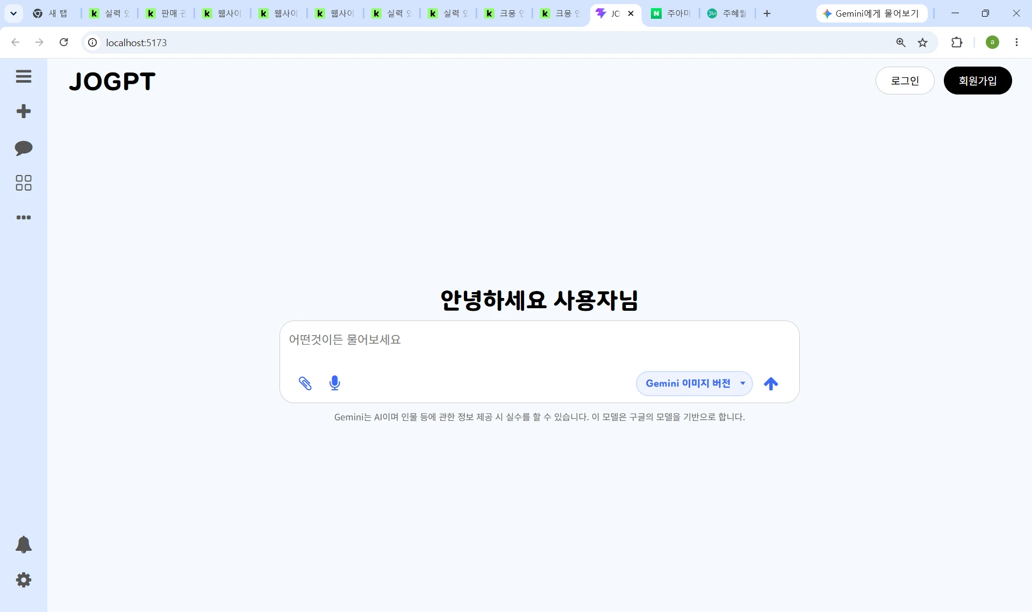Go back with browser back arrow
This screenshot has width=1032, height=612.
16,42
